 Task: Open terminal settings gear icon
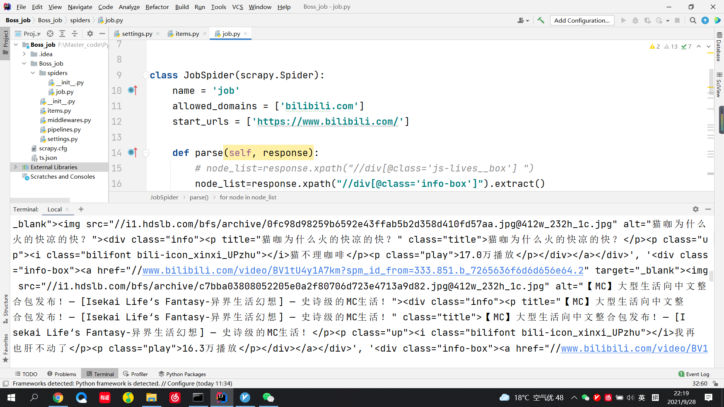[696, 209]
